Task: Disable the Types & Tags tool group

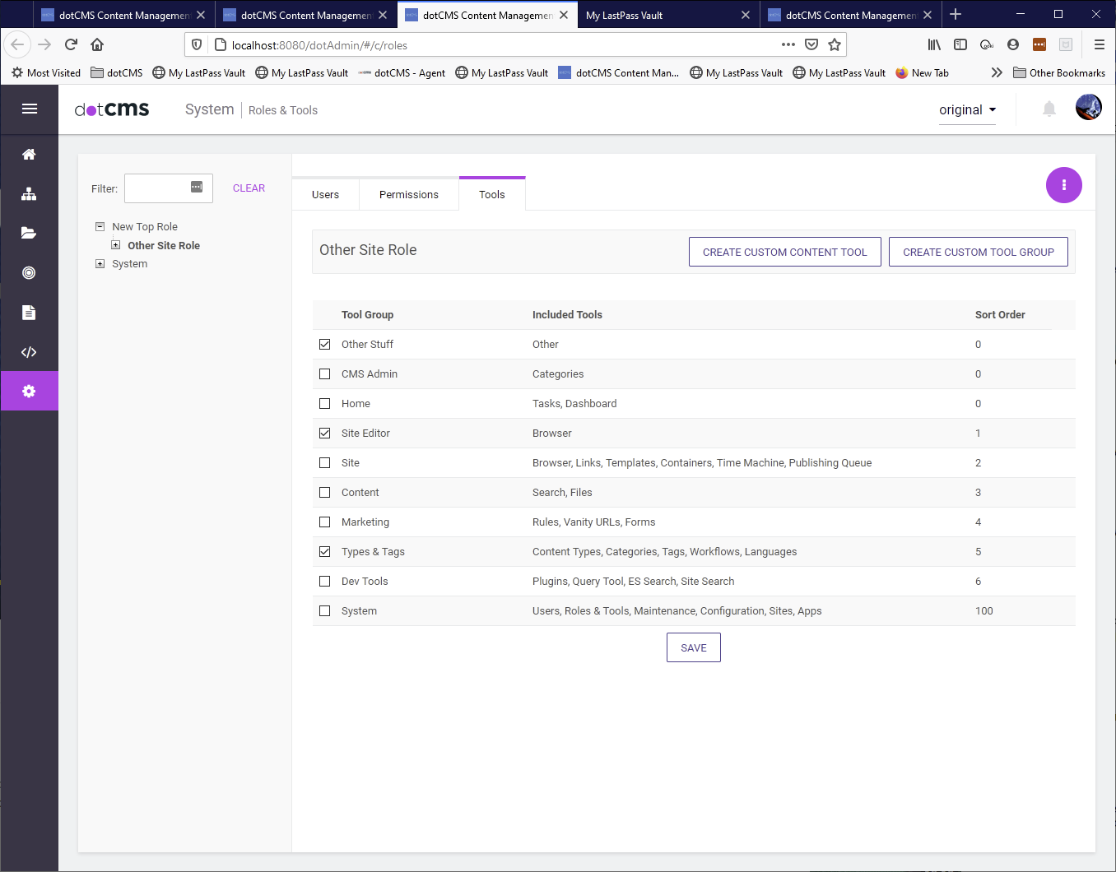Action: point(324,551)
